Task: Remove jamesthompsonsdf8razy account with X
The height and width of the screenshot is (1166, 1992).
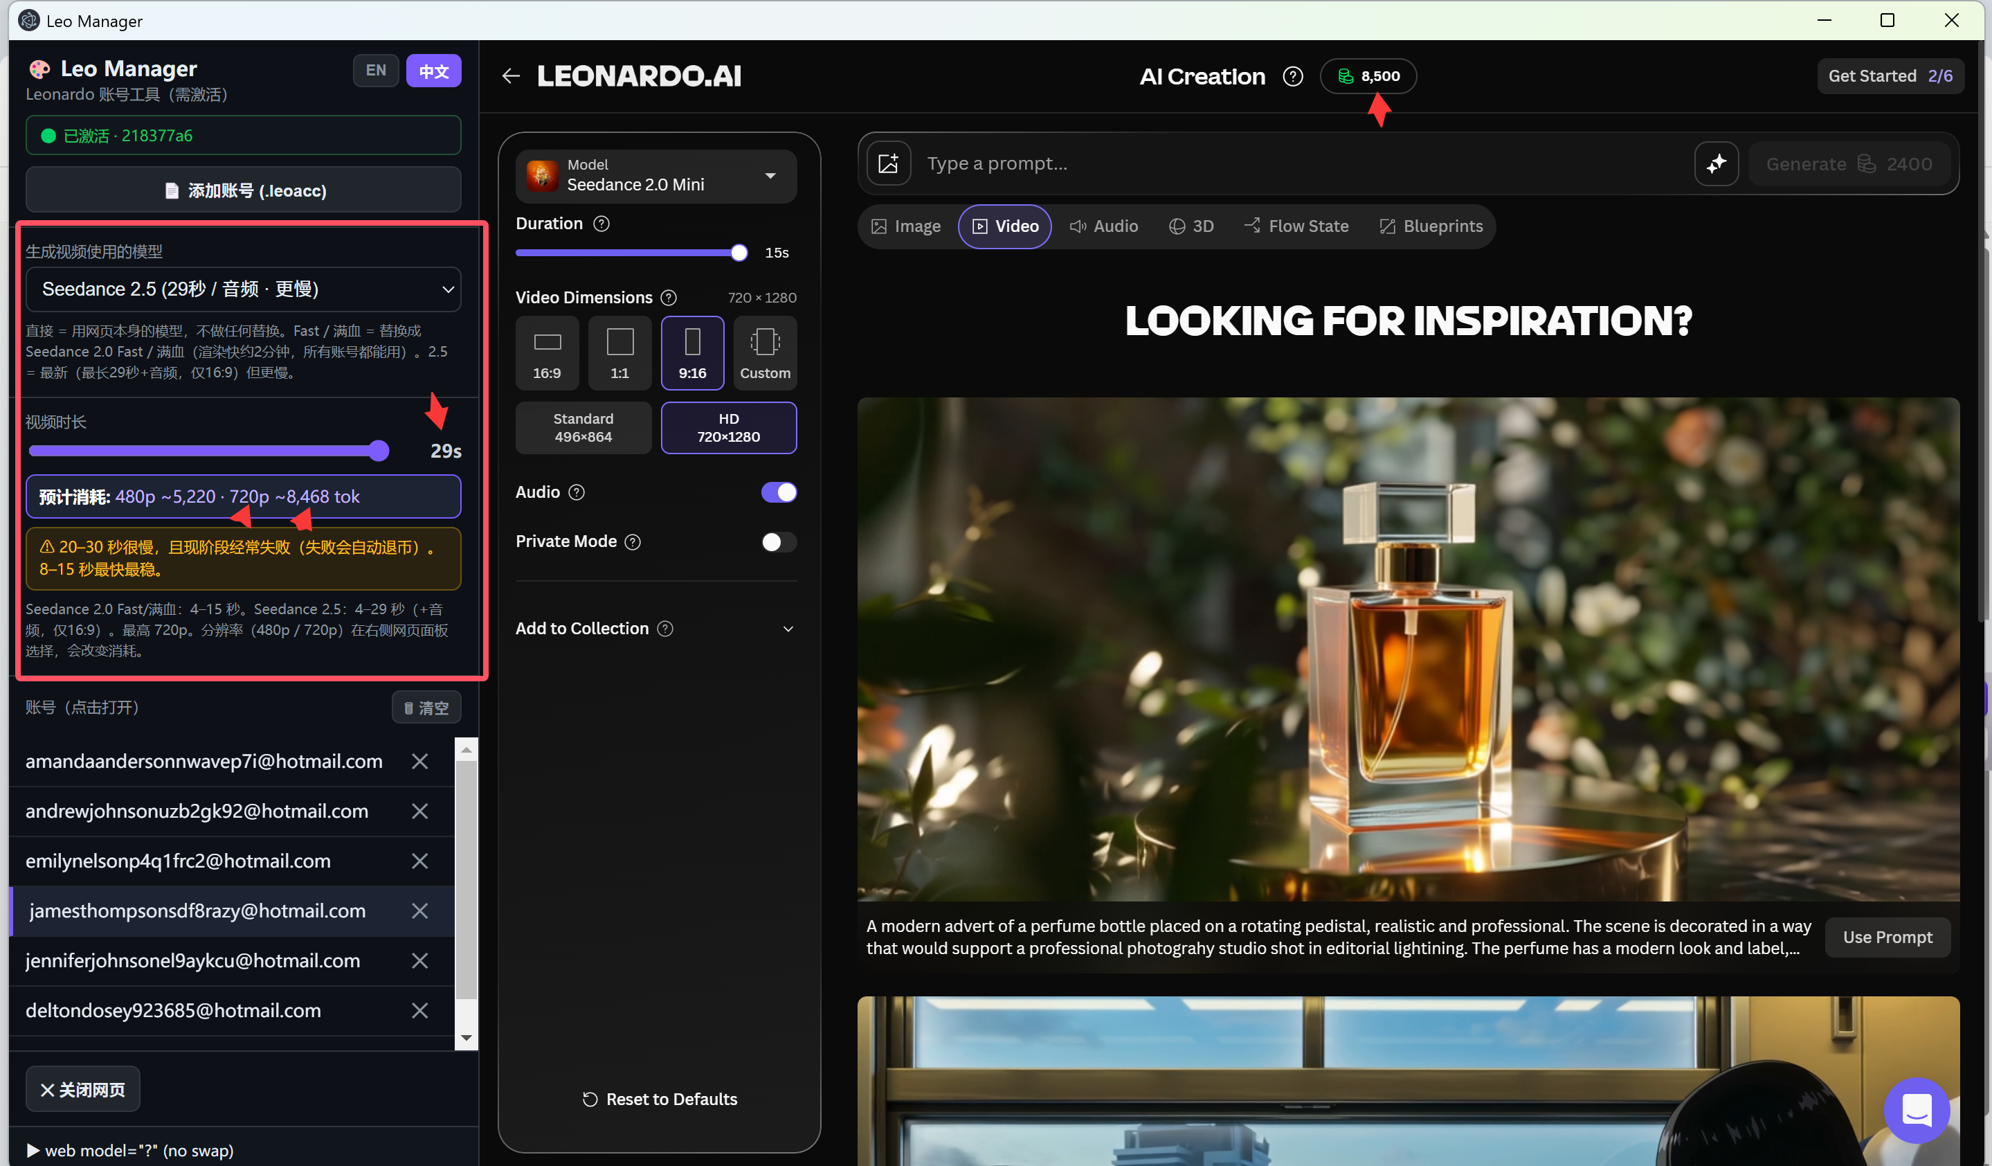Action: click(419, 911)
